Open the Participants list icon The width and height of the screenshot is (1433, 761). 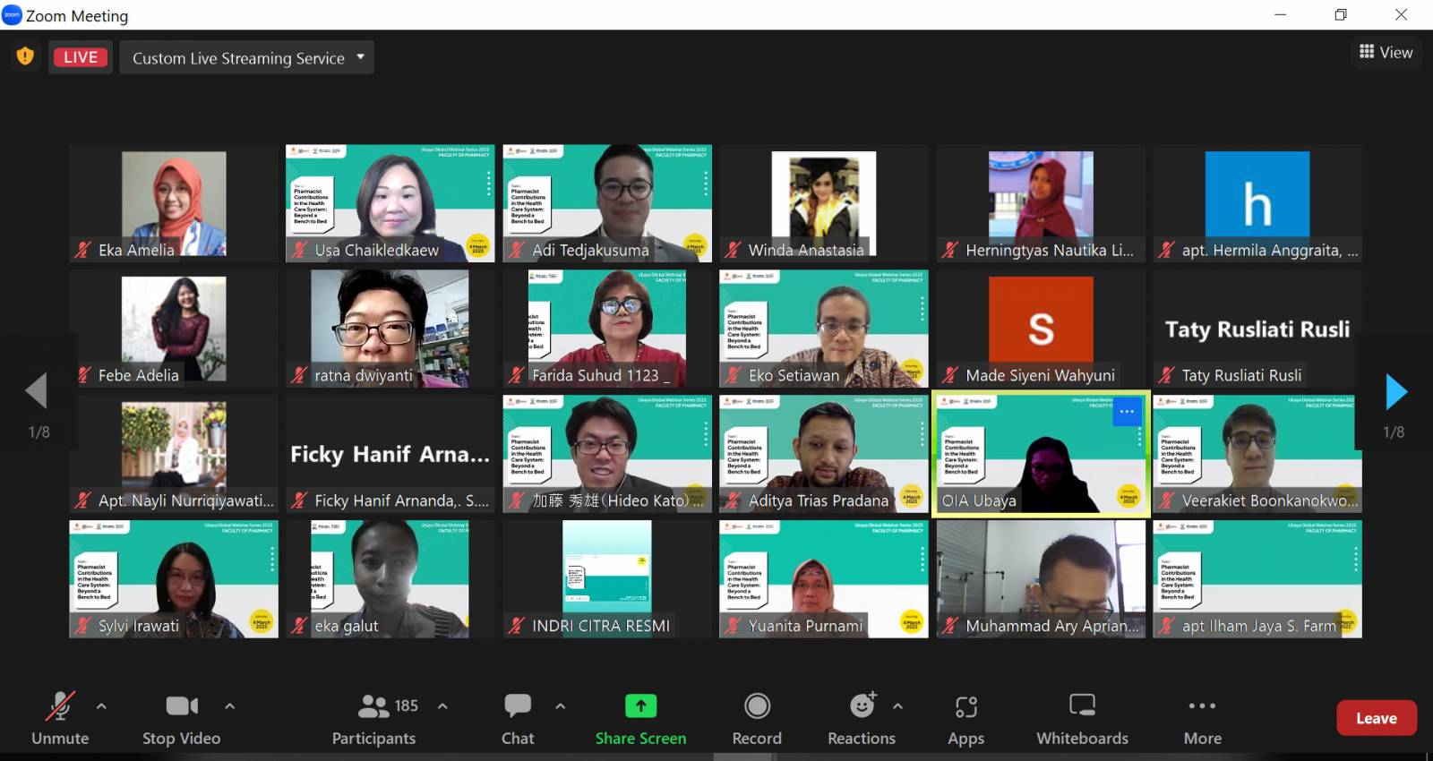[x=374, y=706]
